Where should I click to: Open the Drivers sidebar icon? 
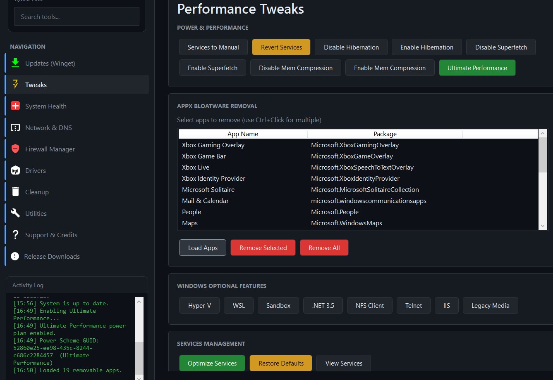coord(15,170)
